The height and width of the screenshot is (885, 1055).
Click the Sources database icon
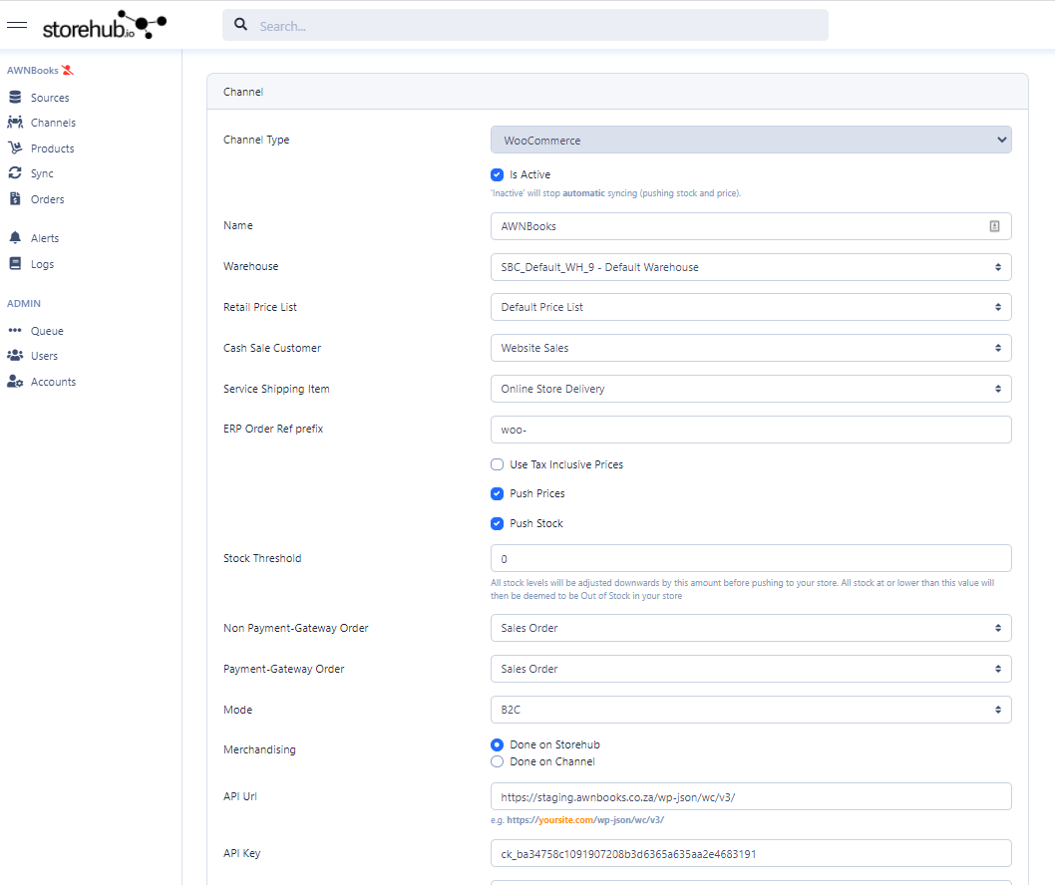pyautogui.click(x=14, y=98)
